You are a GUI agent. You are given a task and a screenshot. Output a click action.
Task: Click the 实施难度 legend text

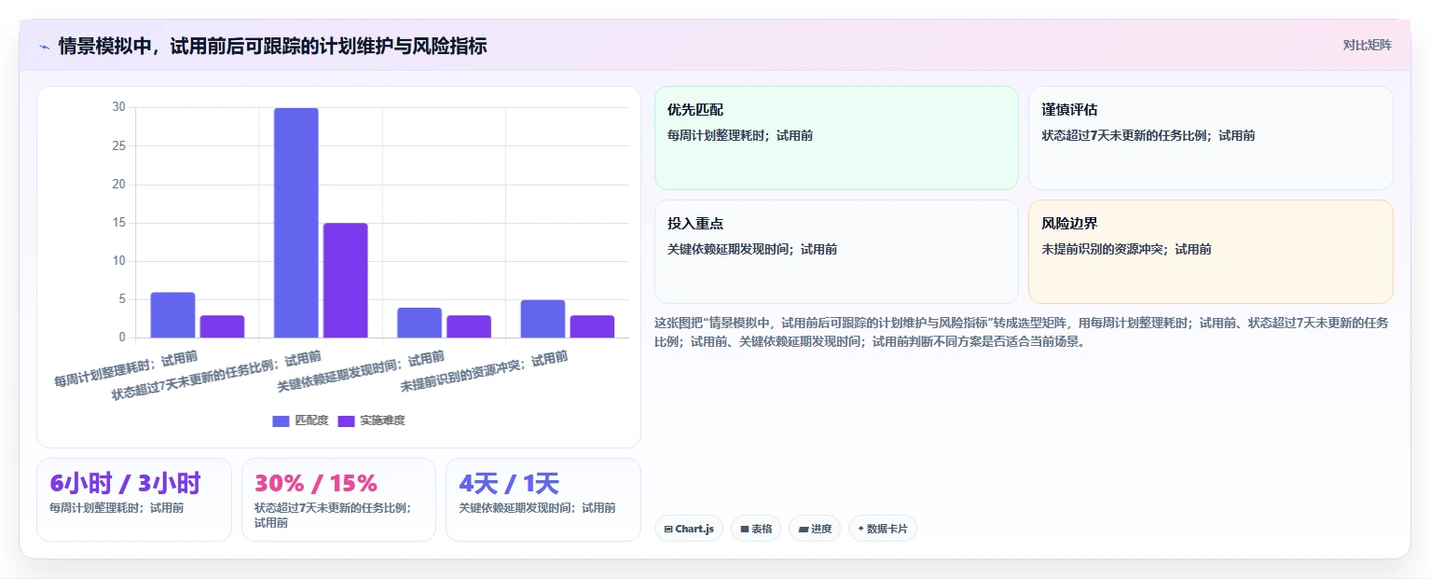(382, 420)
